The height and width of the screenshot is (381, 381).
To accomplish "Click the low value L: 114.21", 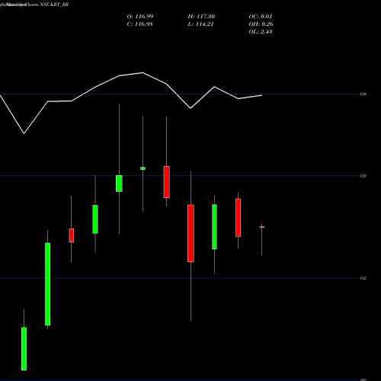I will point(200,24).
